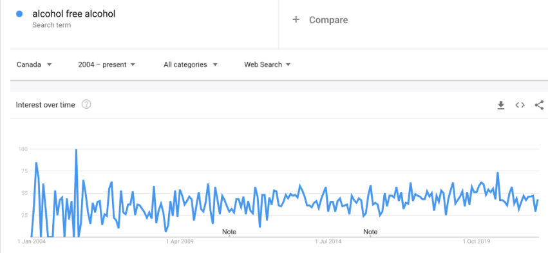Click the 1 Apr 2009 axis label

click(x=180, y=241)
